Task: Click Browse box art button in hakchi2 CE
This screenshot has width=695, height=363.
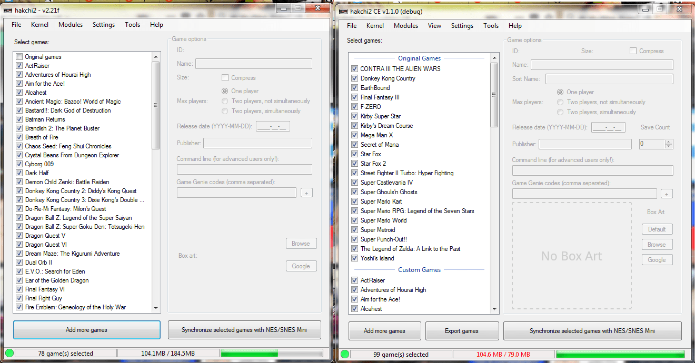Action: click(x=657, y=245)
